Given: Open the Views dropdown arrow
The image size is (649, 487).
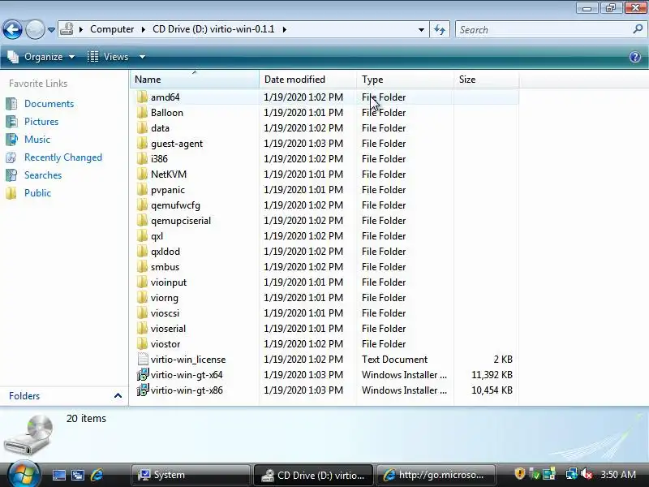Looking at the screenshot, I should tap(142, 57).
